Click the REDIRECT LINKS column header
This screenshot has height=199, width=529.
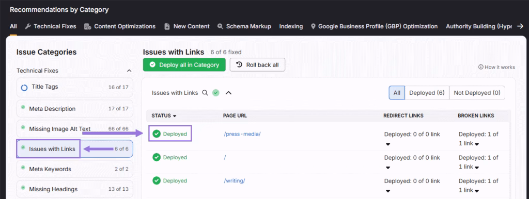pos(403,115)
